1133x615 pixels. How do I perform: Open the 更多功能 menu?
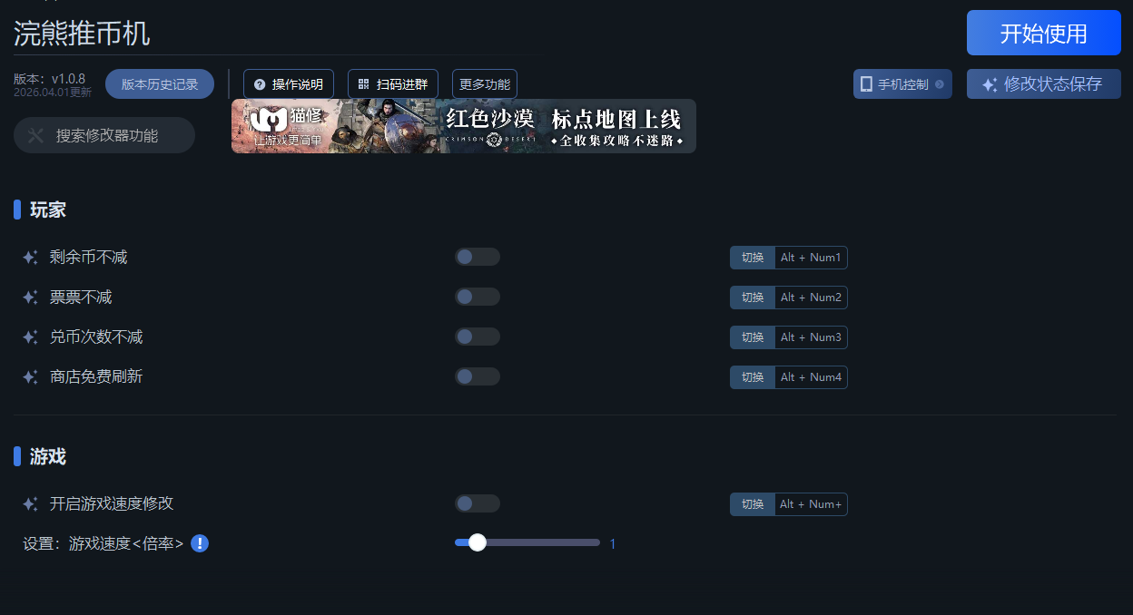[x=484, y=84]
